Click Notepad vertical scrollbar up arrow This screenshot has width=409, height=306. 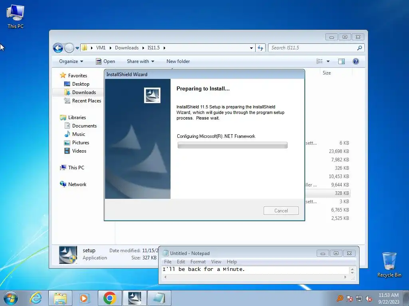[352, 269]
